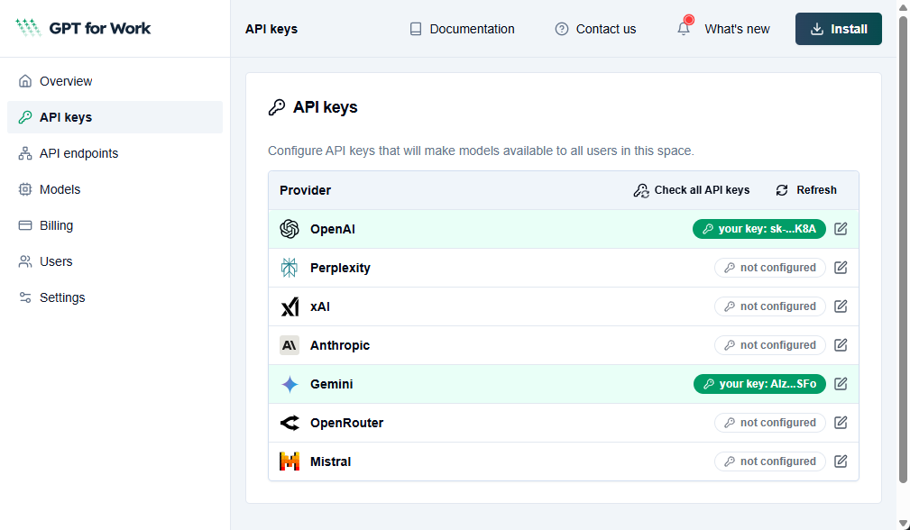Open the Documentation link
910x530 pixels.
click(x=461, y=29)
